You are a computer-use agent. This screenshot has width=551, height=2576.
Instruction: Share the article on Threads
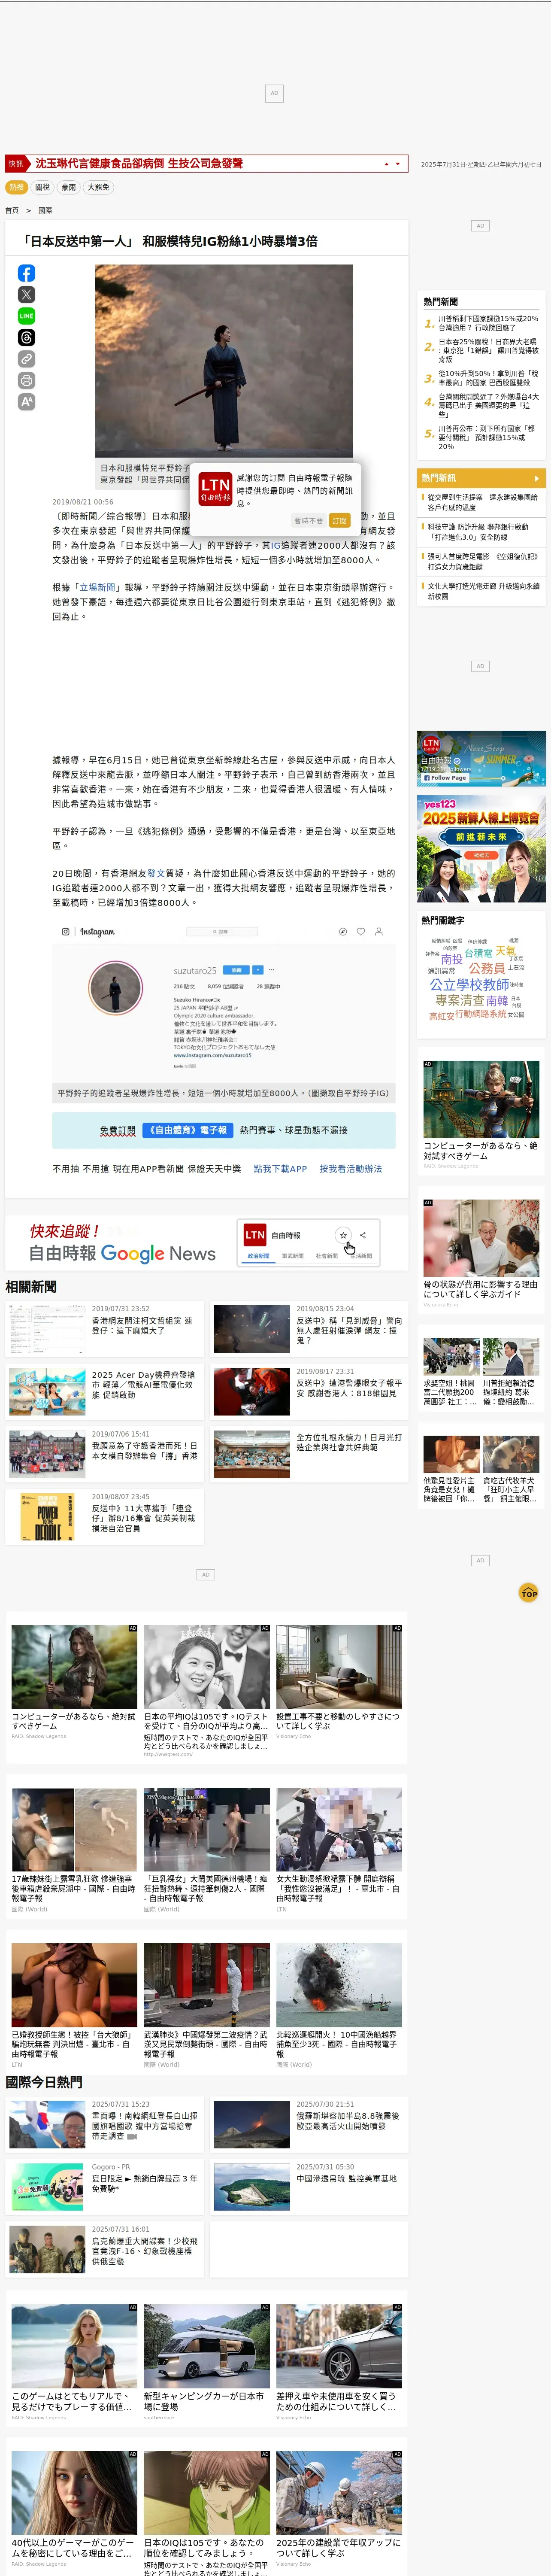(27, 338)
